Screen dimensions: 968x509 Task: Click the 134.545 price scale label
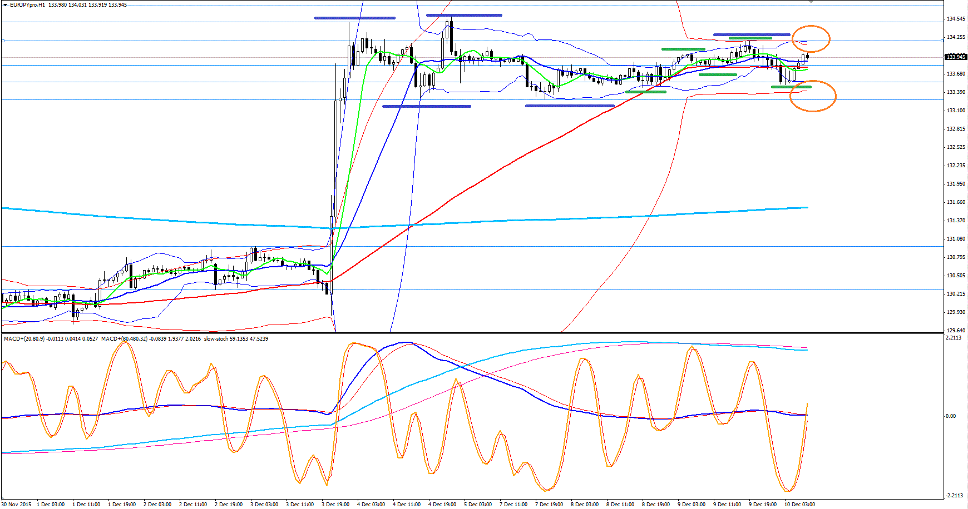coord(956,19)
